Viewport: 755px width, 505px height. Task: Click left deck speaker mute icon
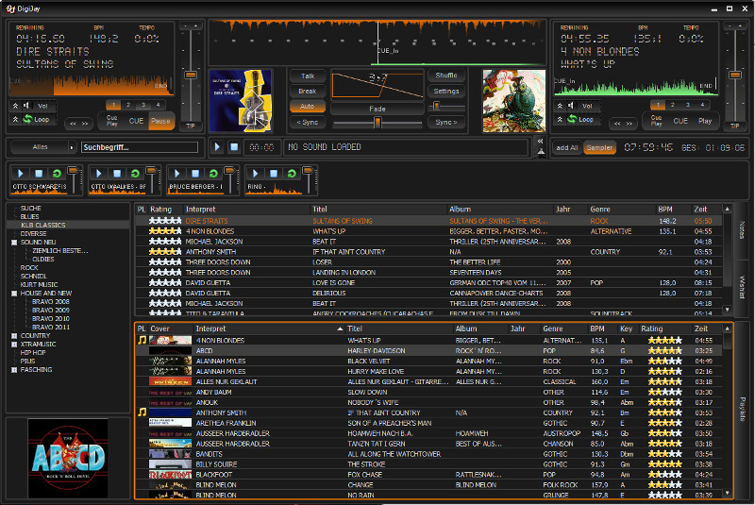(27, 106)
